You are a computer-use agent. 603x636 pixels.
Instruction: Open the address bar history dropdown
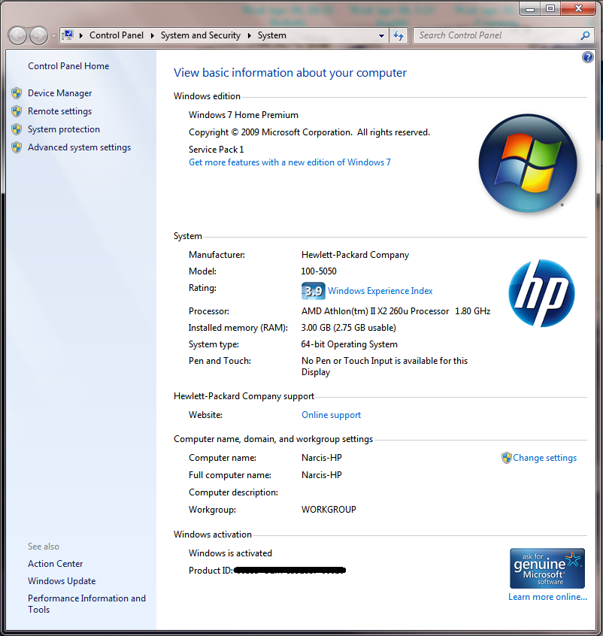[x=381, y=35]
